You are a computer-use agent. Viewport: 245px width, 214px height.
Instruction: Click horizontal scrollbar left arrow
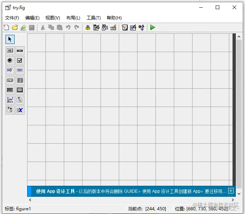point(30,200)
